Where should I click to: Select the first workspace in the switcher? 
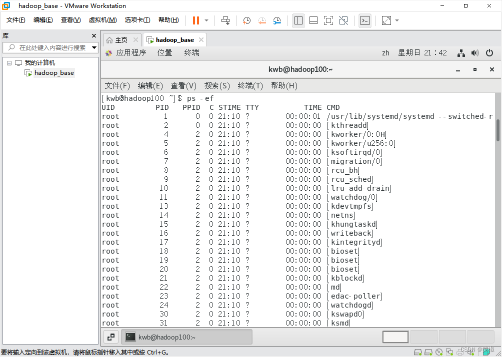(x=395, y=337)
